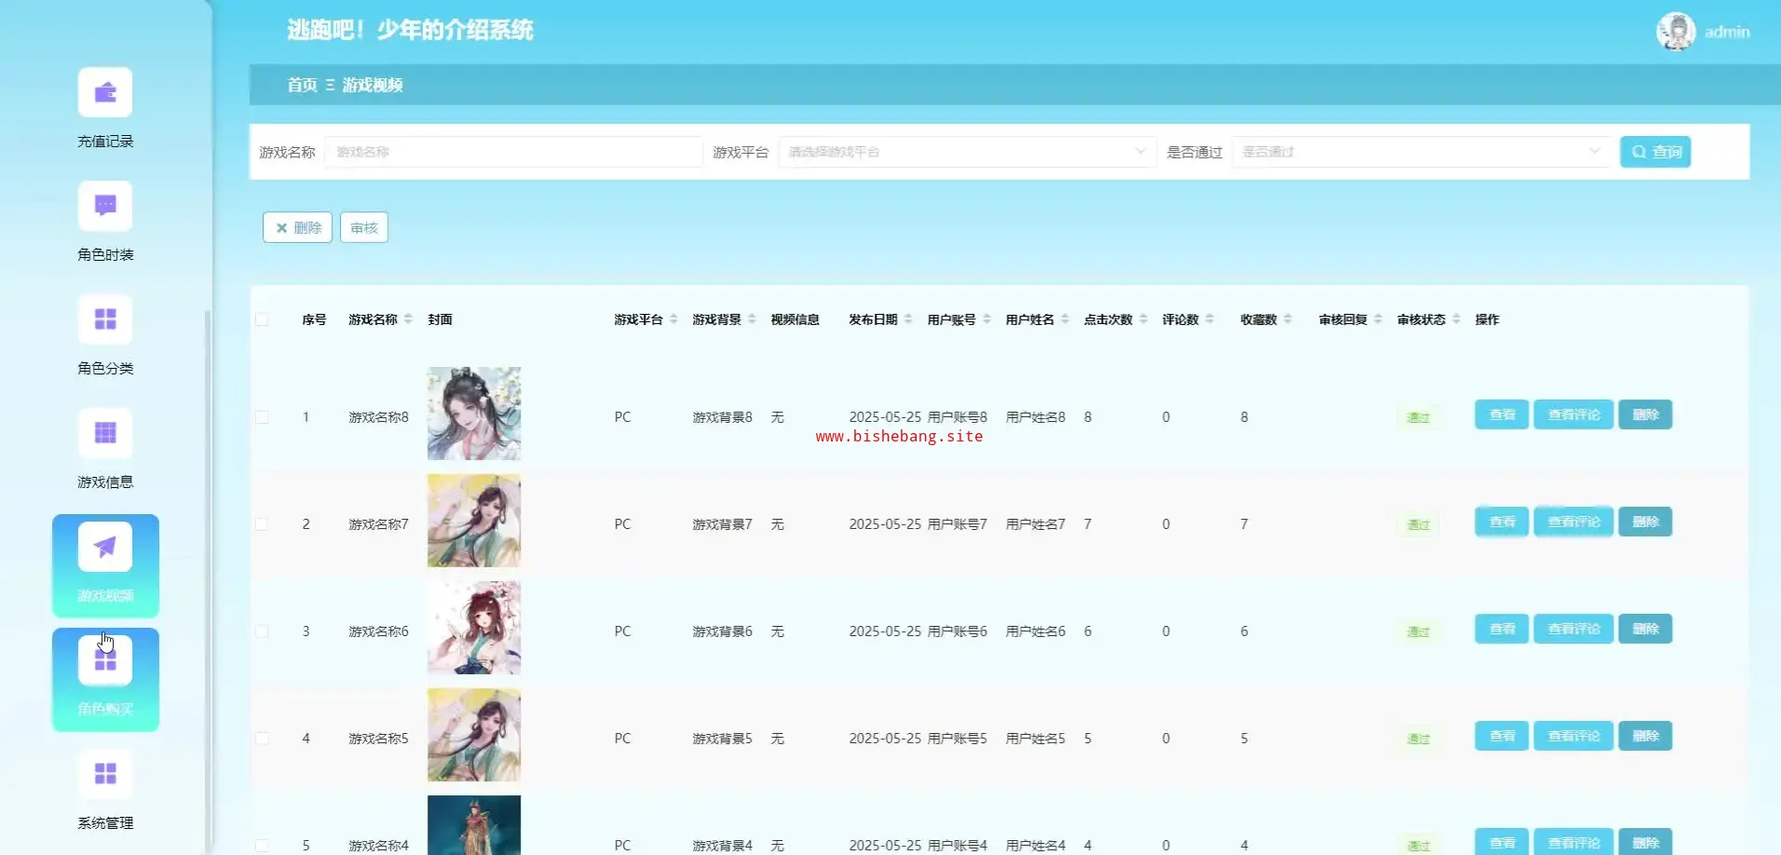Click the 删除 batch delete button
This screenshot has width=1781, height=855.
[x=297, y=227]
